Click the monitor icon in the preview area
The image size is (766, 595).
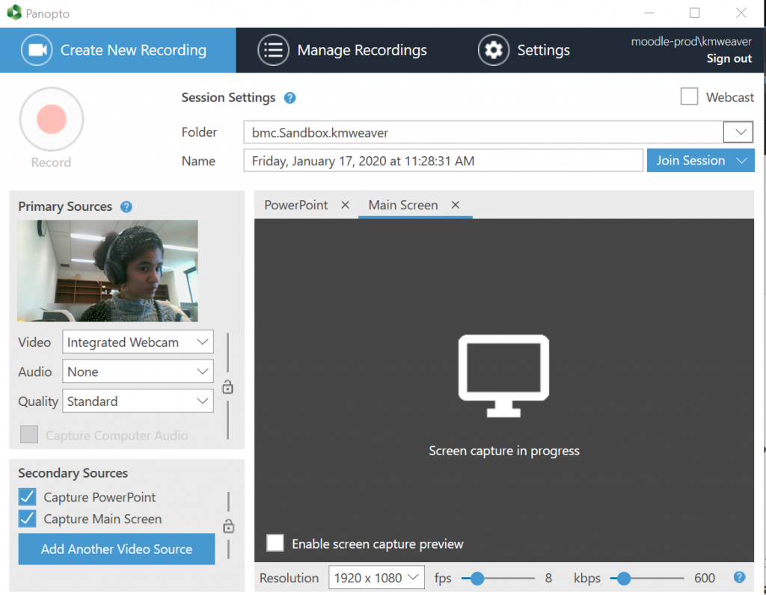click(x=503, y=375)
